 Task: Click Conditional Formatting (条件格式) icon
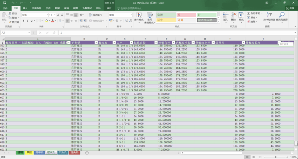(x=139, y=16)
